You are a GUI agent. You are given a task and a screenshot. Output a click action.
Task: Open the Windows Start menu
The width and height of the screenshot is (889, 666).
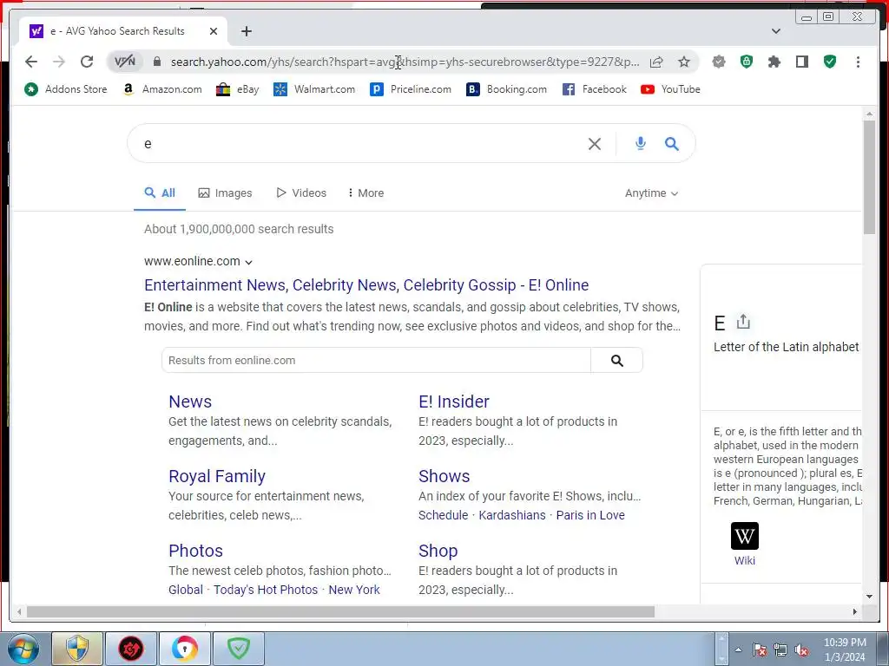tap(23, 649)
